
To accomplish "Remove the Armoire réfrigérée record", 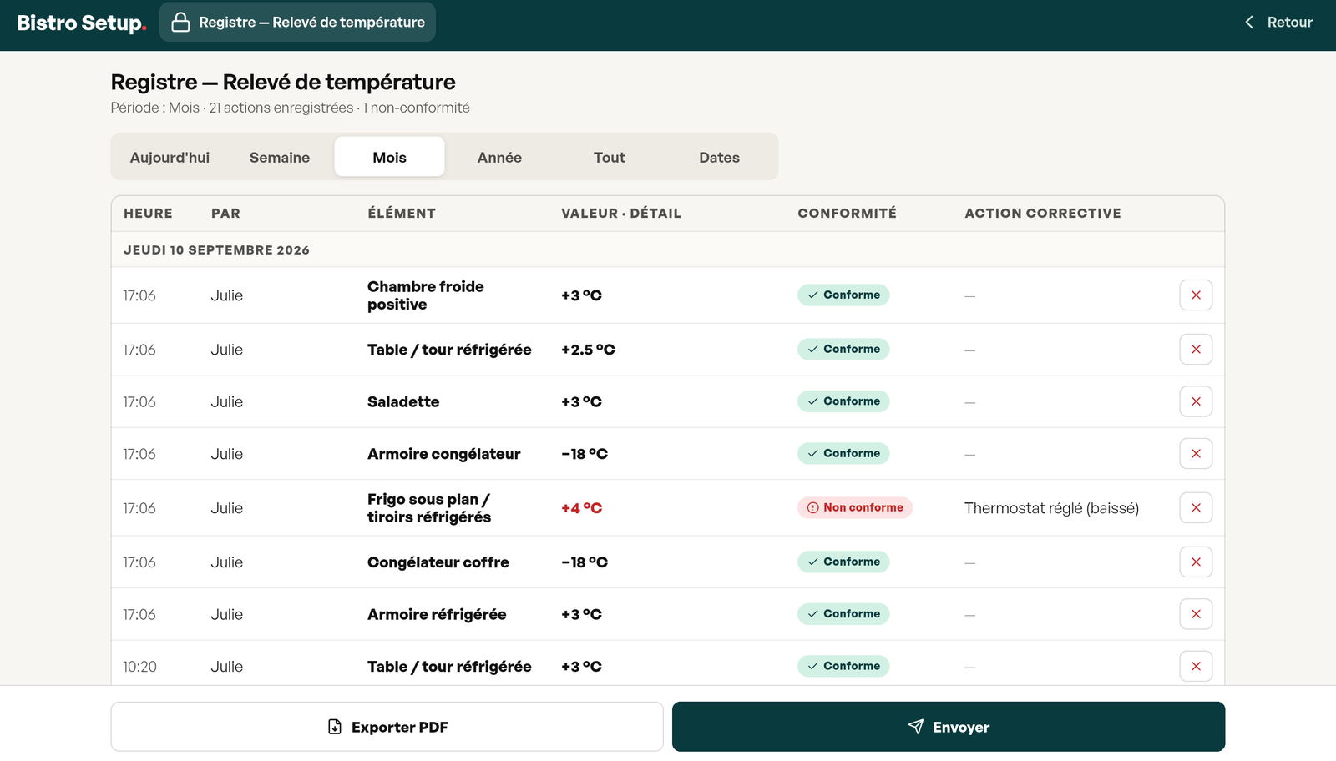I will [1196, 614].
